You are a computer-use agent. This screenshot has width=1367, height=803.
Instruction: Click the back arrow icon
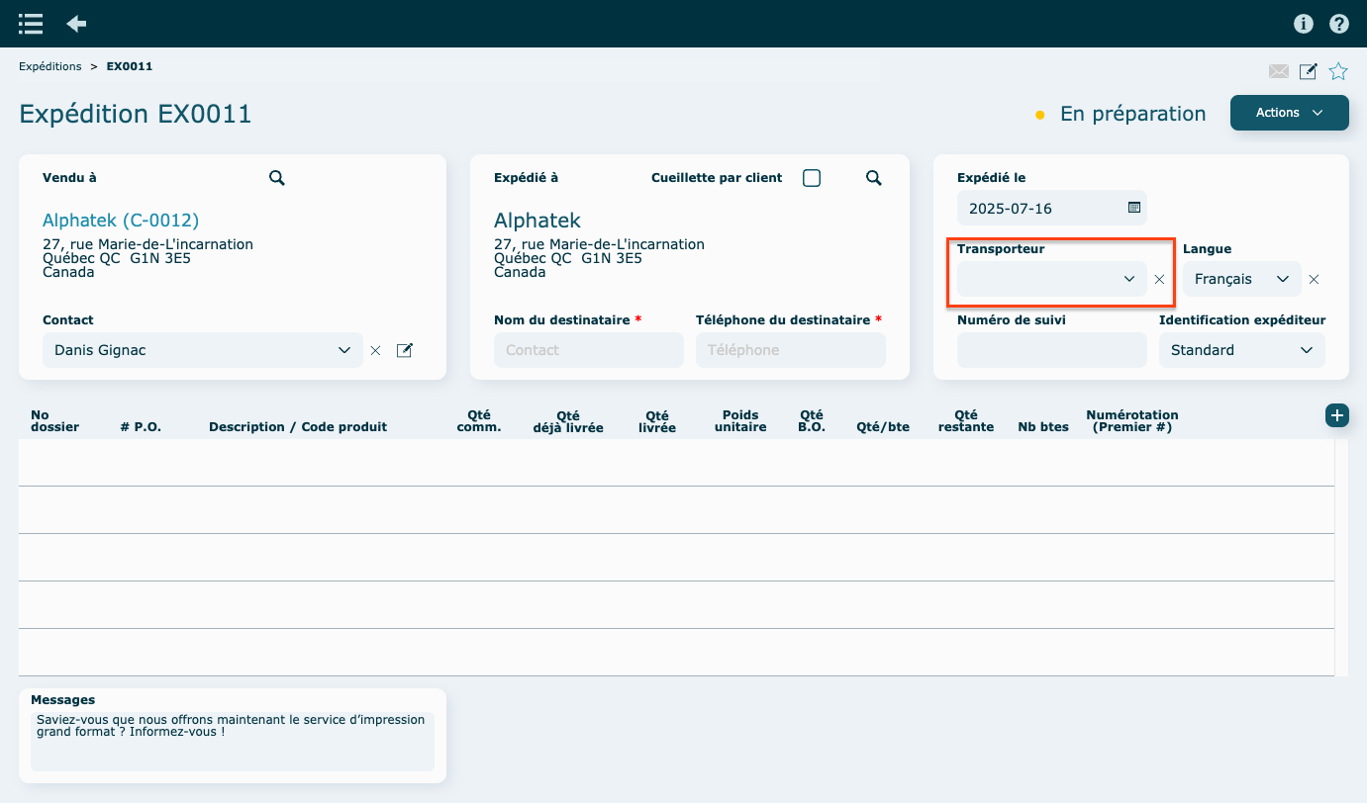[76, 24]
